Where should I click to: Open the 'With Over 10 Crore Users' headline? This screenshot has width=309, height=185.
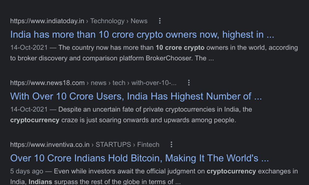[136, 96]
